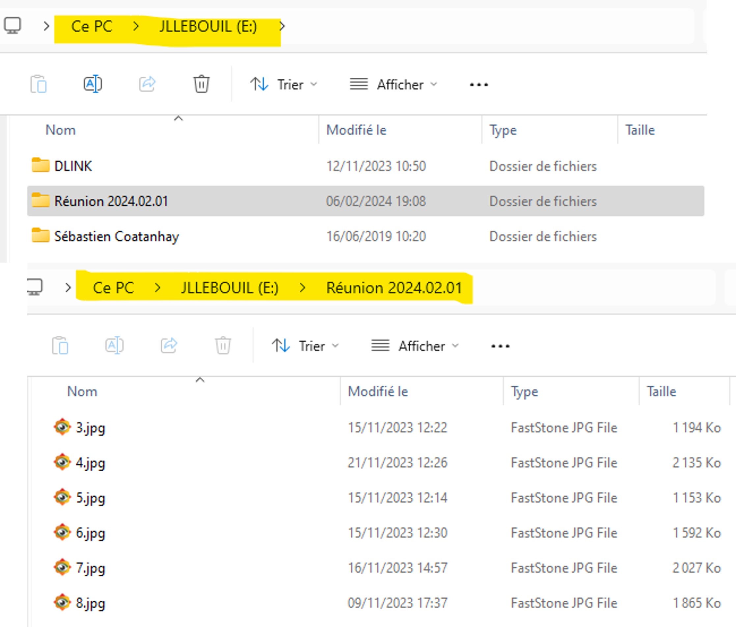Select the Sébastien Coatanhay folder
Screen dimensions: 736x627
[x=117, y=236]
